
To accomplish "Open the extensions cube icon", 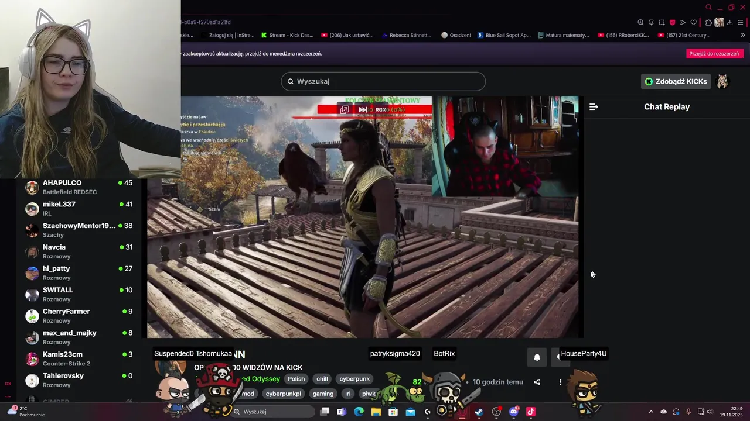I will [708, 22].
